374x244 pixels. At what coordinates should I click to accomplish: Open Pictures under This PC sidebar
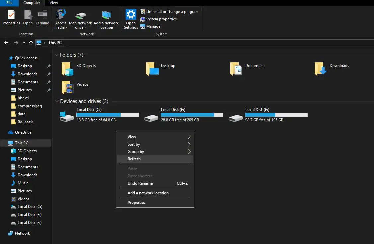(24, 191)
